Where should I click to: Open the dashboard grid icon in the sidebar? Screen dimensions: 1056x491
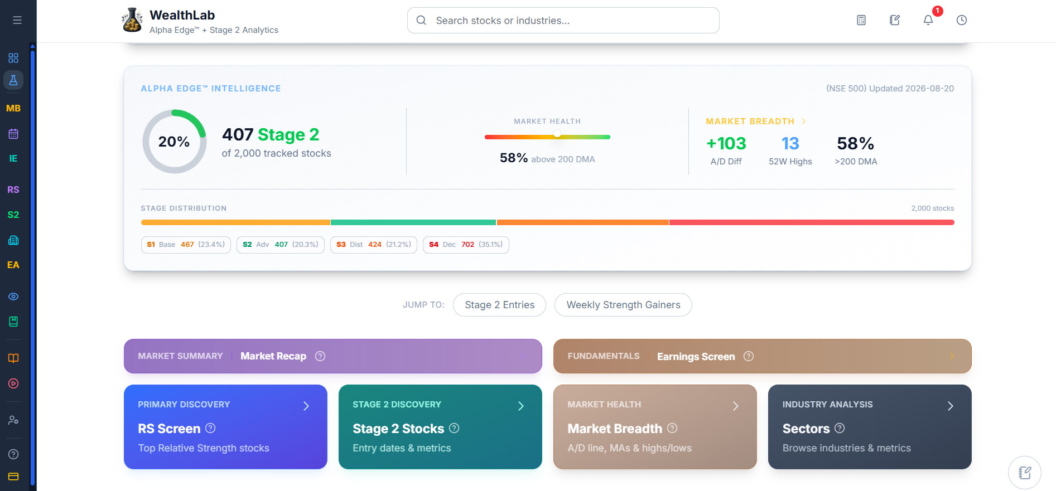coord(13,58)
